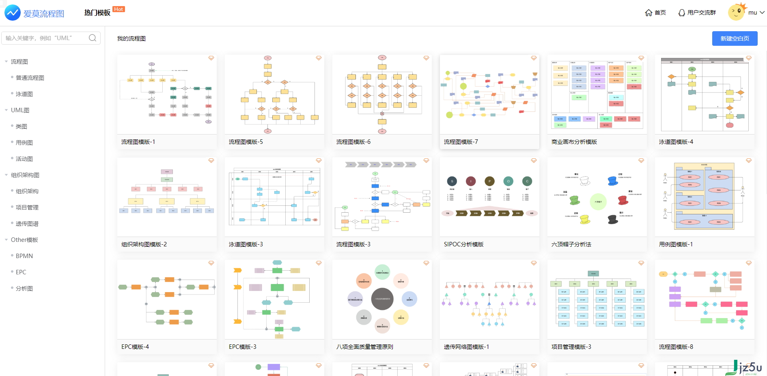
Task: Click the diamond icon on 组织架构图模版-2
Action: click(x=211, y=160)
